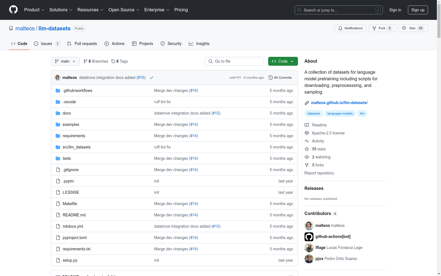Click the GitHub logo icon
This screenshot has width=441, height=276.
point(13,10)
